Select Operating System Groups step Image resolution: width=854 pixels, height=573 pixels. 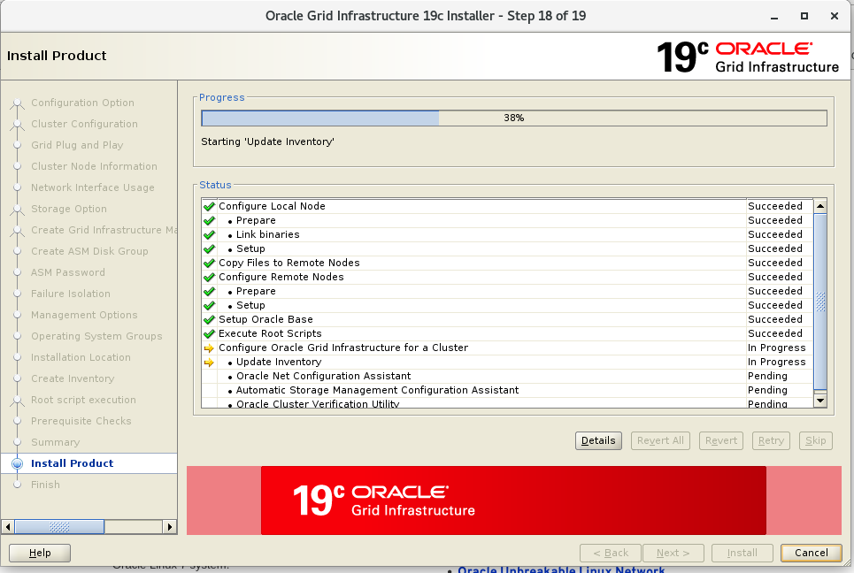(x=96, y=336)
